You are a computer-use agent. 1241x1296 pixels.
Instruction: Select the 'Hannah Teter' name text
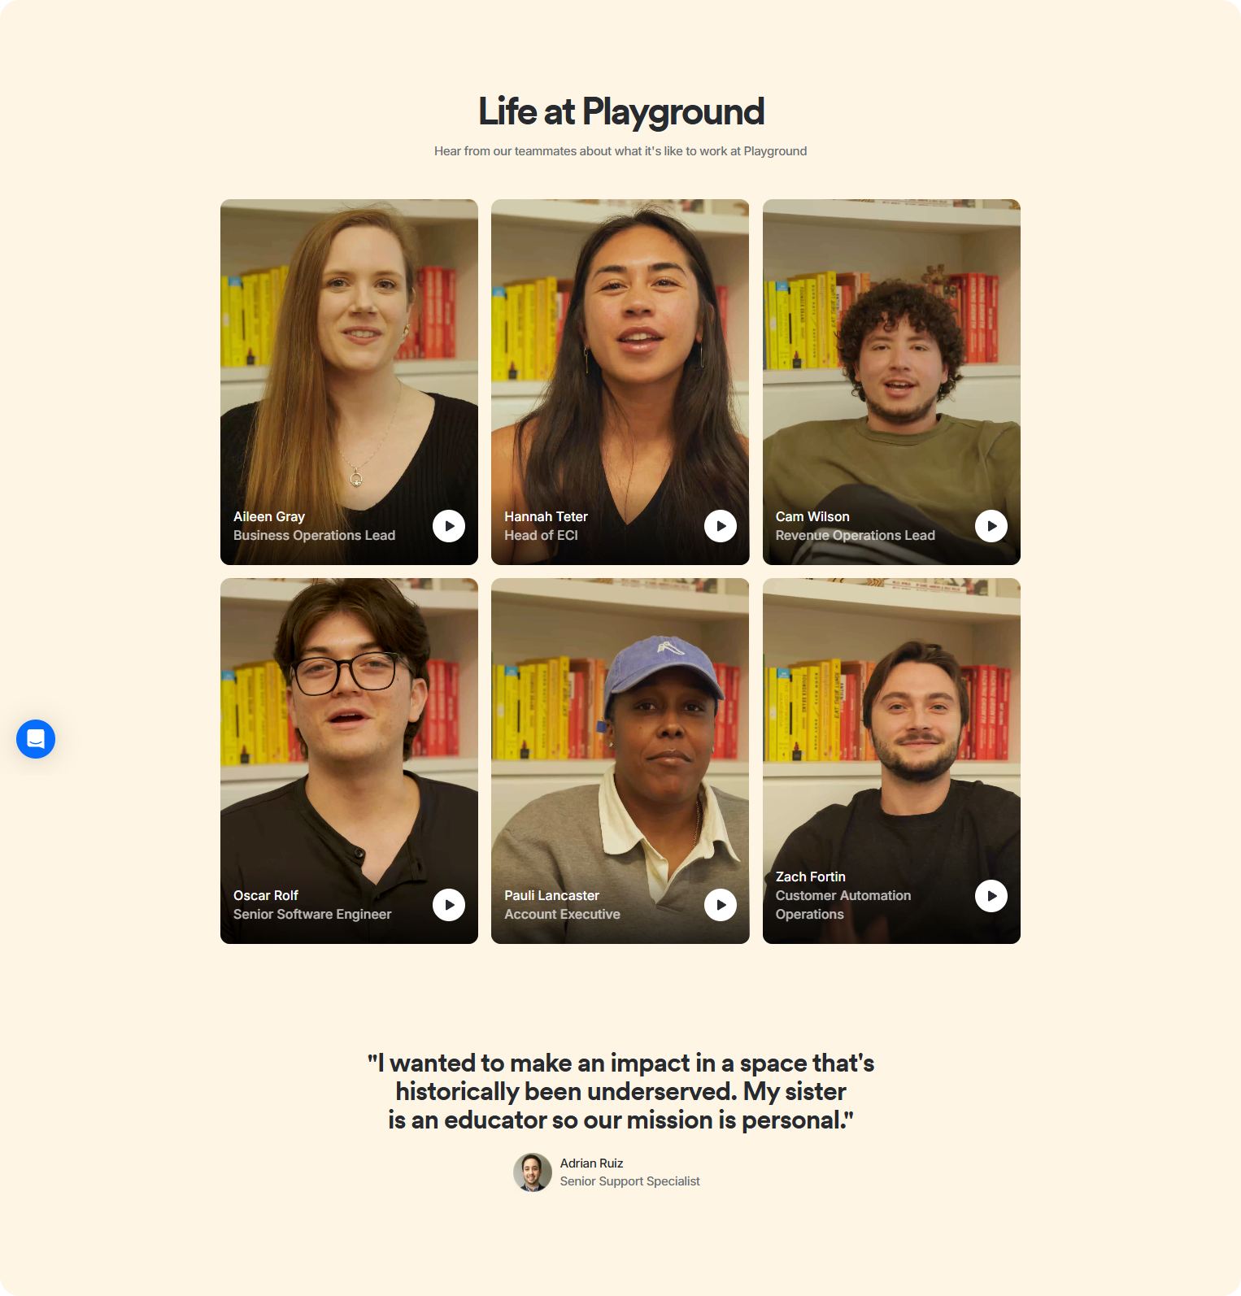click(x=546, y=516)
